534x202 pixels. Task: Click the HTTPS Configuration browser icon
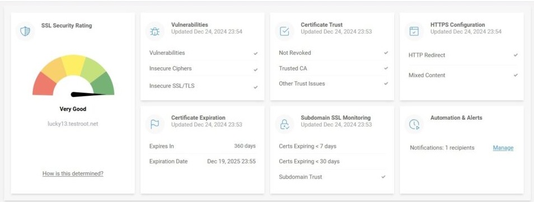click(x=414, y=31)
